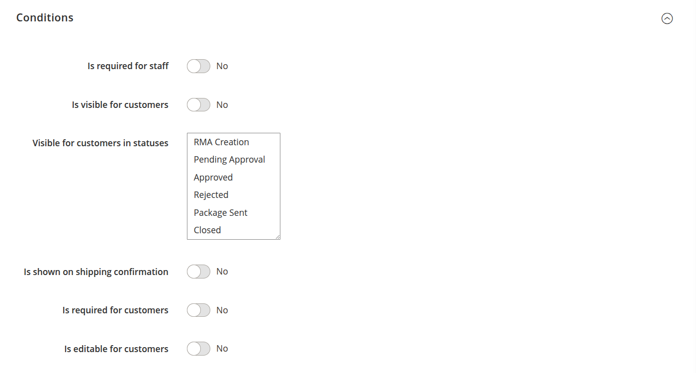The image size is (696, 373).
Task: Choose the Closed status option
Action: (207, 230)
